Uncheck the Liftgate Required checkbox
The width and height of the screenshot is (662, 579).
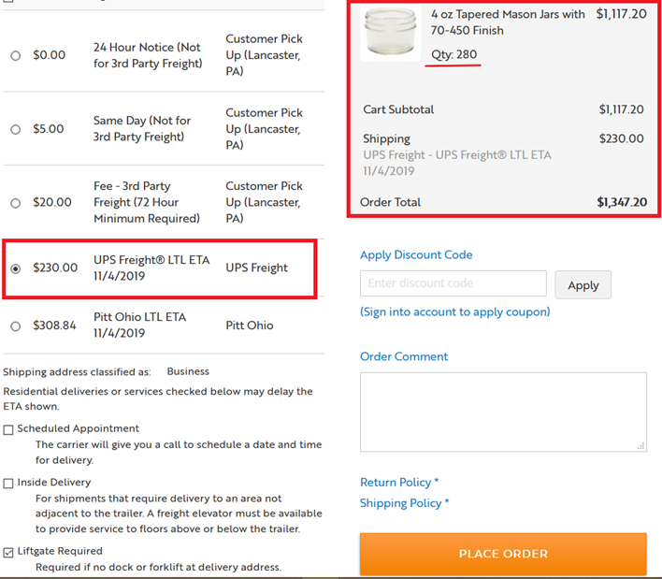click(x=8, y=552)
